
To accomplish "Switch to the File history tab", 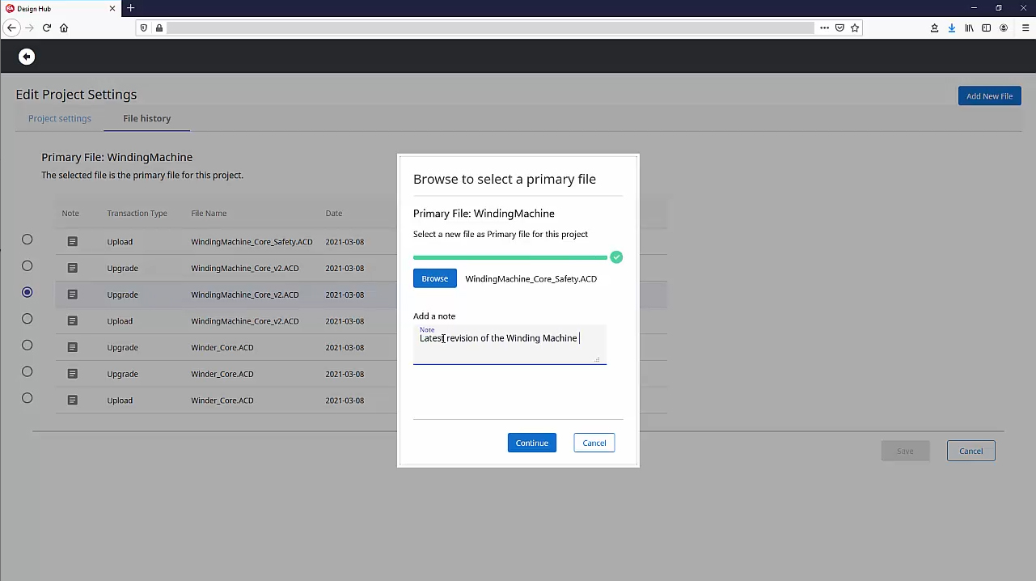I will click(146, 118).
